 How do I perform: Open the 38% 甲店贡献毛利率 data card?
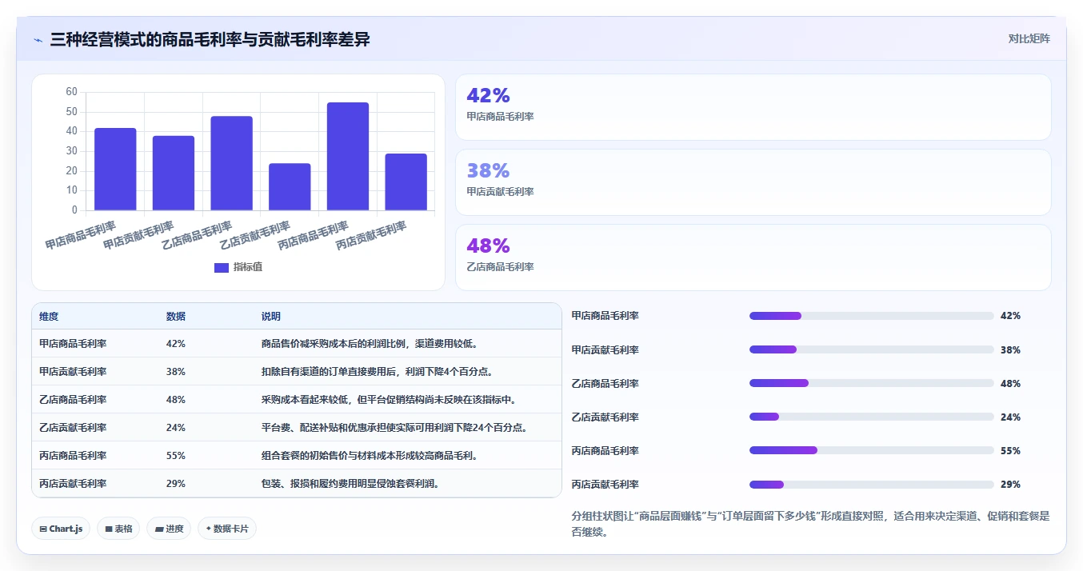753,182
